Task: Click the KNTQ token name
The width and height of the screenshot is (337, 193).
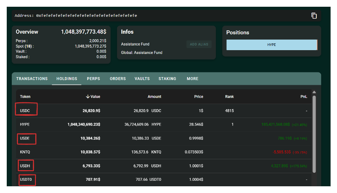Action: pyautogui.click(x=25, y=152)
